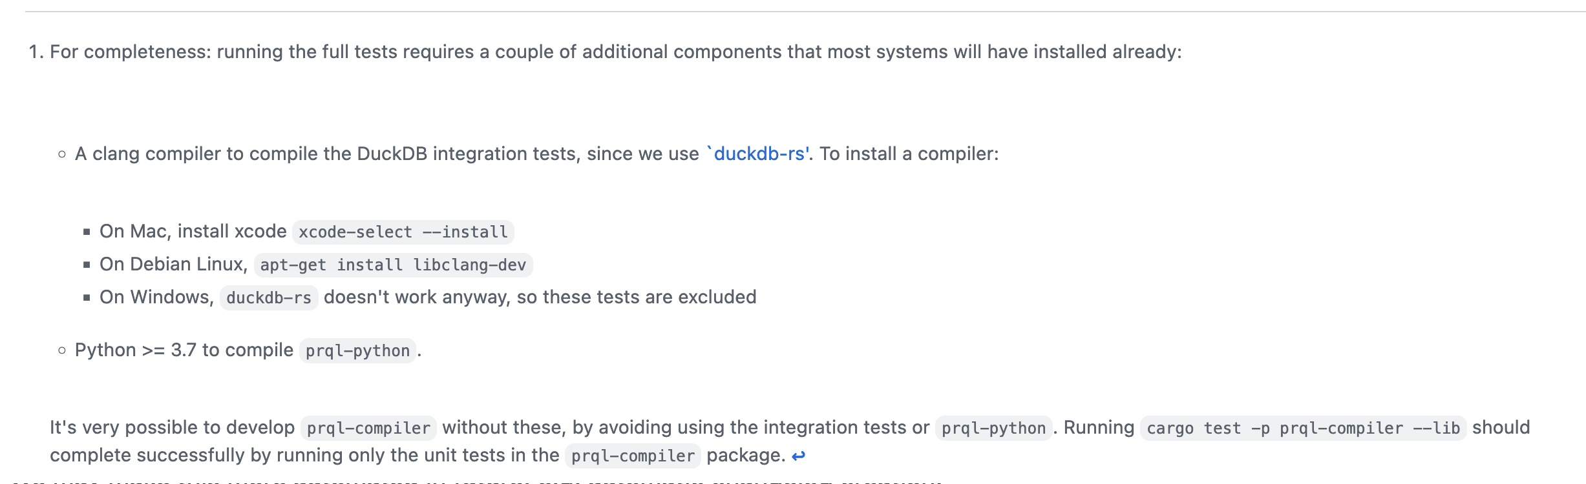Click the footnote number 1 marker
This screenshot has height=484, width=1586.
click(36, 52)
